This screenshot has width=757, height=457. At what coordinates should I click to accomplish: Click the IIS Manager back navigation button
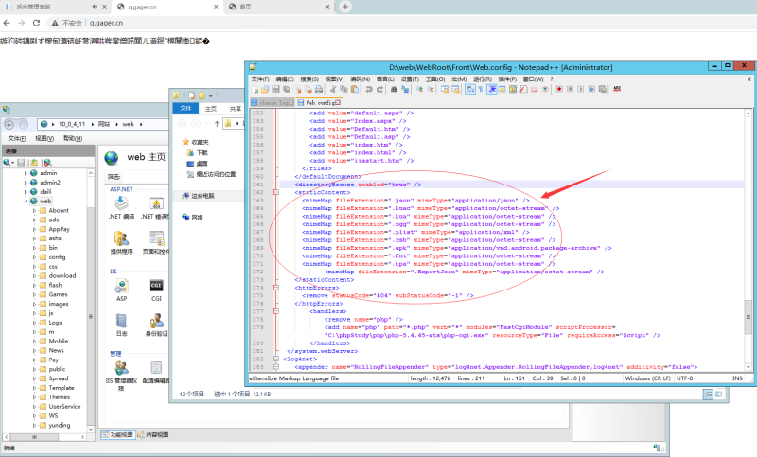[x=9, y=125]
